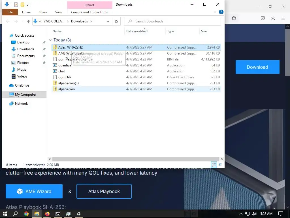Click Downloads in the address breadcrumb
Screen dimensions: 290x218
79,21
